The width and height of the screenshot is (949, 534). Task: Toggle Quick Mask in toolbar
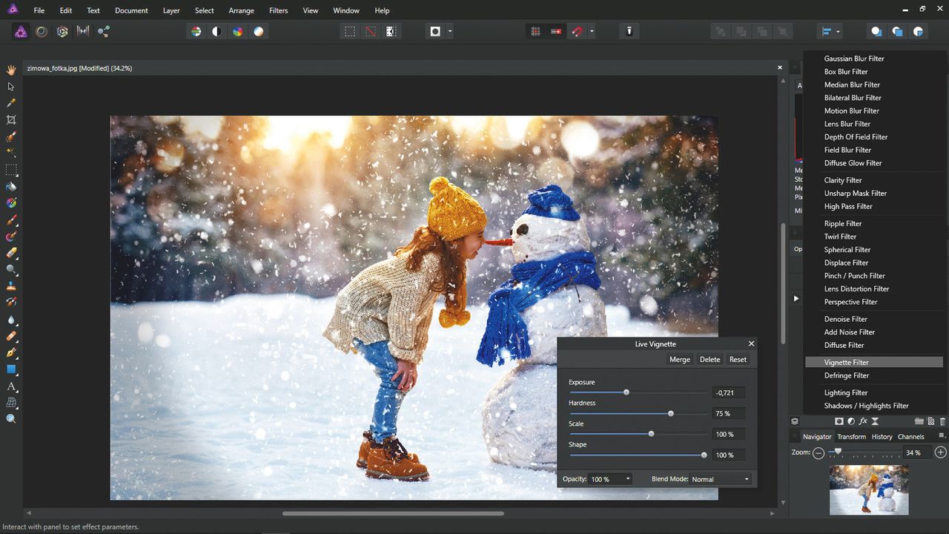pos(435,31)
